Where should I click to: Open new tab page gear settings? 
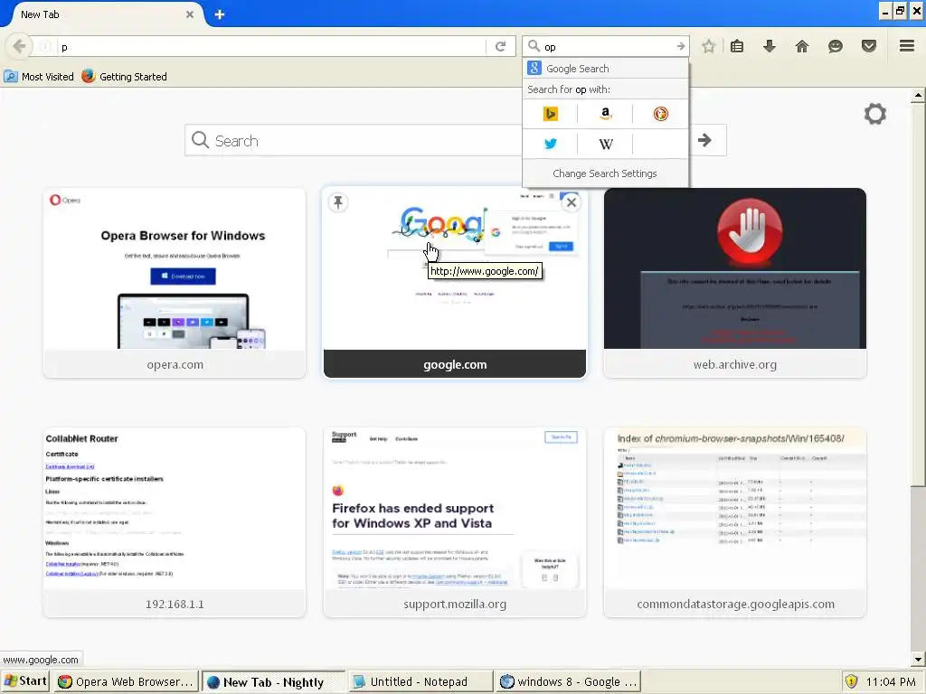tap(875, 114)
